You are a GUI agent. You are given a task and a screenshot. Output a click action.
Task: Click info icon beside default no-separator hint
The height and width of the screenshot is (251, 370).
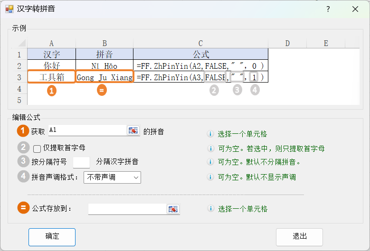[x=210, y=162]
